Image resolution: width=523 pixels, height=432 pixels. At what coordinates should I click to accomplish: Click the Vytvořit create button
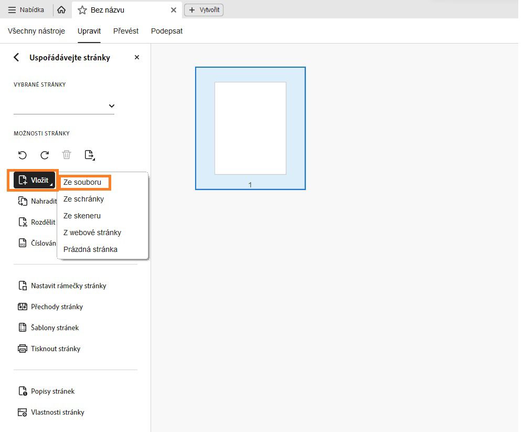tap(204, 10)
